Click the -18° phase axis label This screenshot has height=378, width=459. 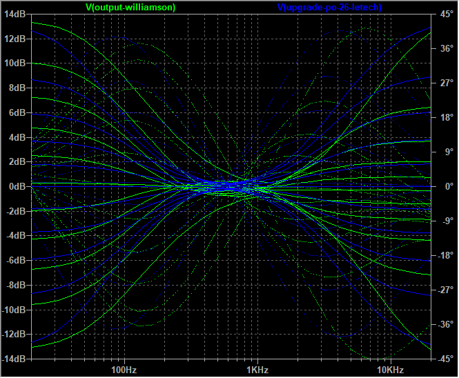coord(445,255)
